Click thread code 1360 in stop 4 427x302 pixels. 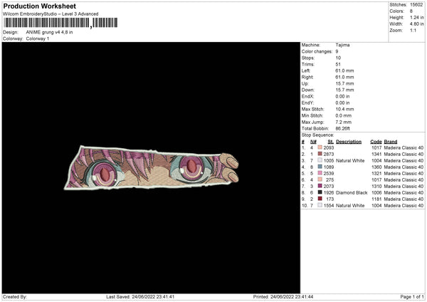tap(376, 167)
